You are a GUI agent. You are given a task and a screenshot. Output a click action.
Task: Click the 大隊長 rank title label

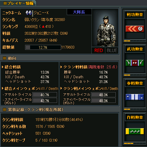click(79, 12)
